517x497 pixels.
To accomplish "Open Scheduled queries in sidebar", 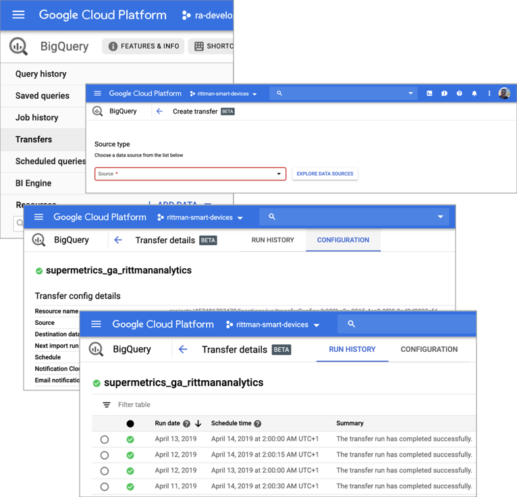I will 50,161.
